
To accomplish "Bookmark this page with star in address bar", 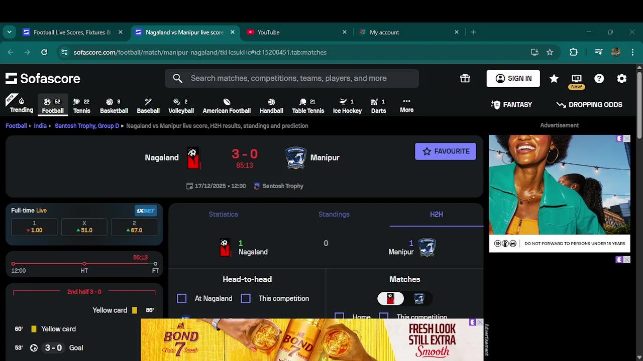I will (x=550, y=52).
